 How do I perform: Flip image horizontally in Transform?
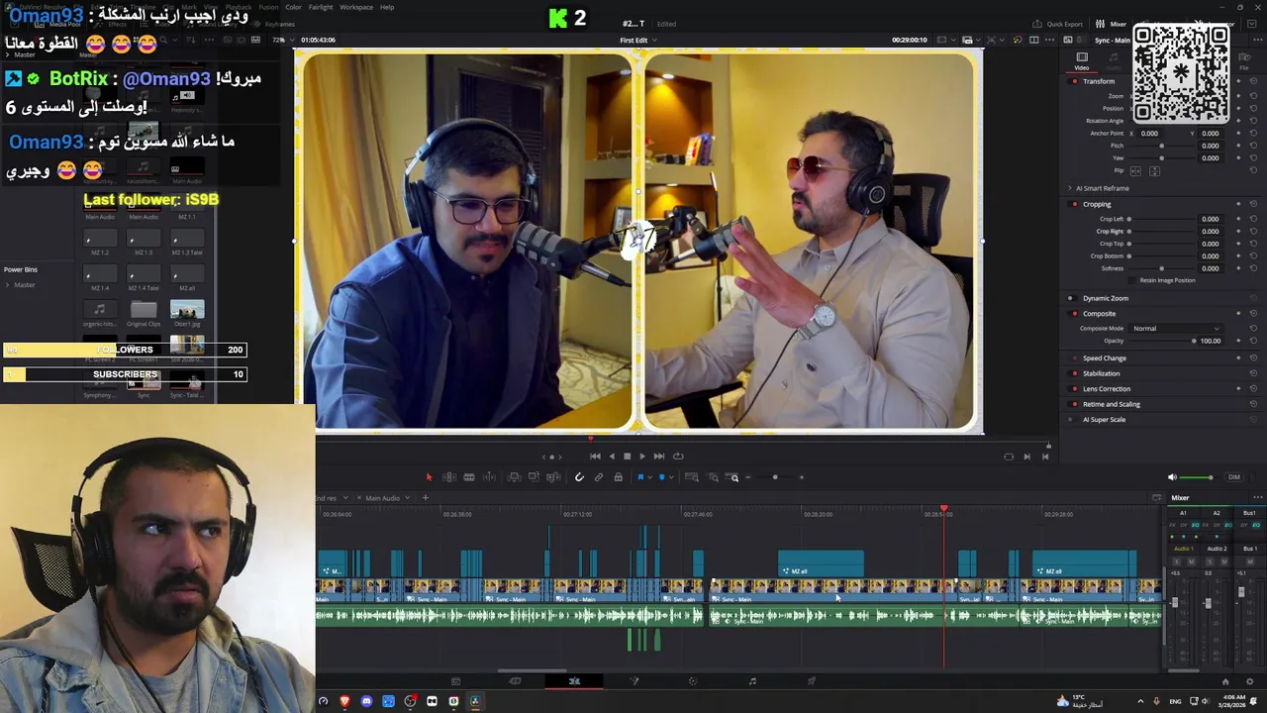[1136, 171]
